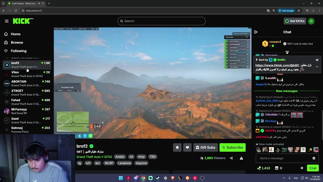
Task: Click the address bar URL
Action: 34,11
